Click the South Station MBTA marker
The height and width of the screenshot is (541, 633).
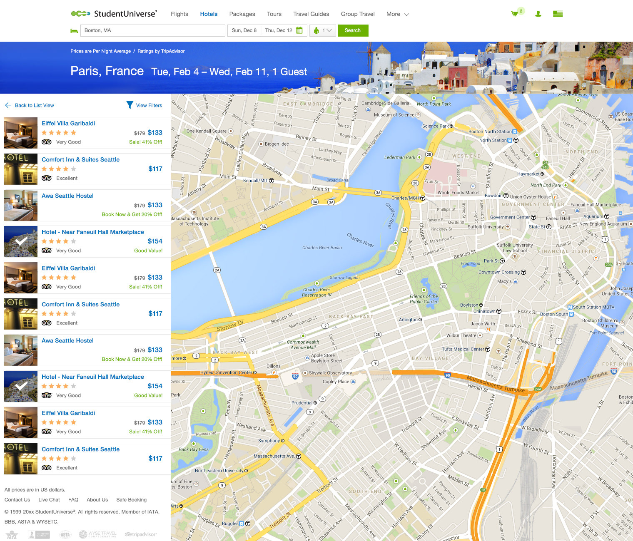pos(570,307)
